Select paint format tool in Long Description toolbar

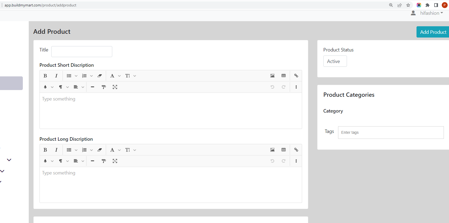pyautogui.click(x=104, y=161)
